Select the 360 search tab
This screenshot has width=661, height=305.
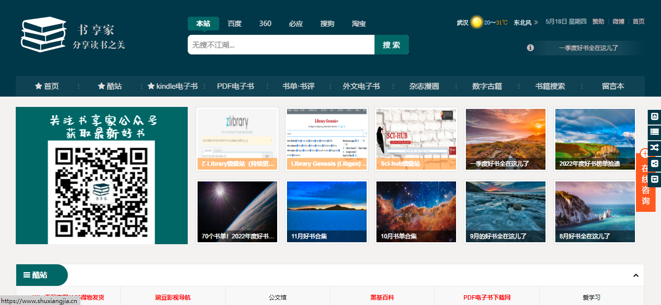[265, 24]
